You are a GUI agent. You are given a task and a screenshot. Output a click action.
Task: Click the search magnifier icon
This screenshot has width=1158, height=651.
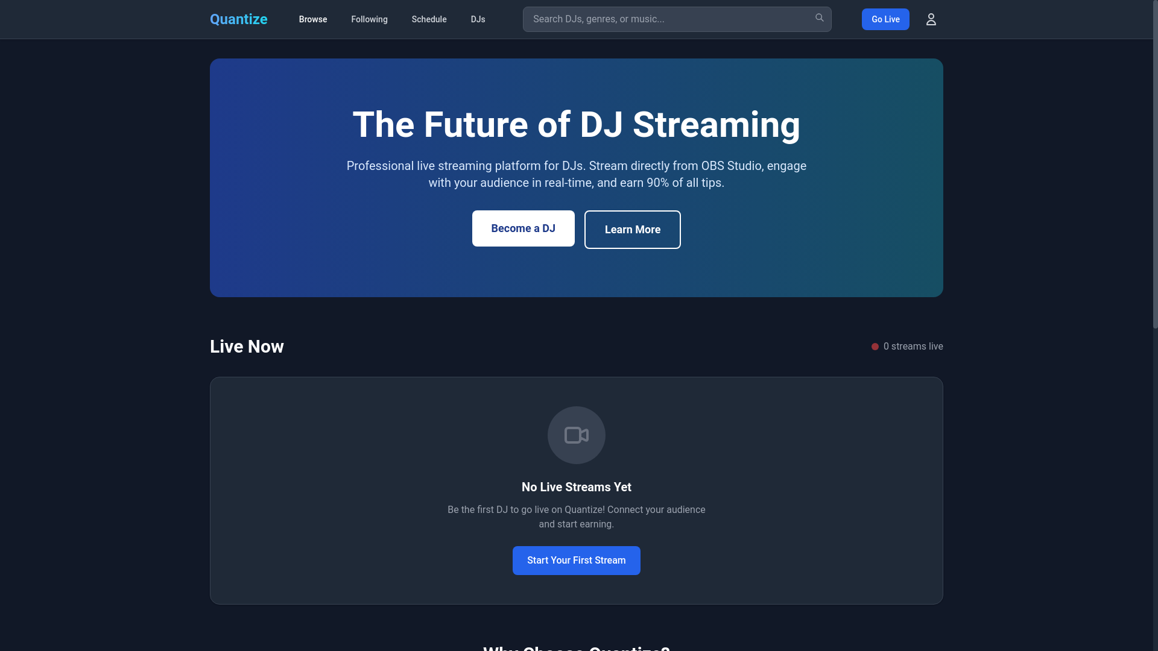pyautogui.click(x=819, y=18)
